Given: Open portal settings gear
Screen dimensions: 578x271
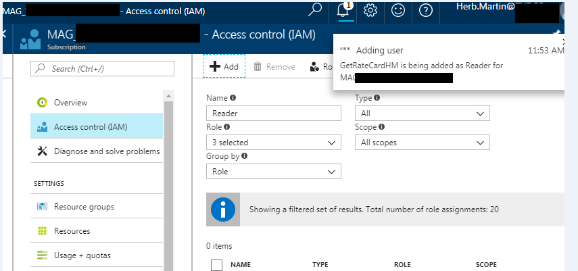Looking at the screenshot, I should pos(370,11).
